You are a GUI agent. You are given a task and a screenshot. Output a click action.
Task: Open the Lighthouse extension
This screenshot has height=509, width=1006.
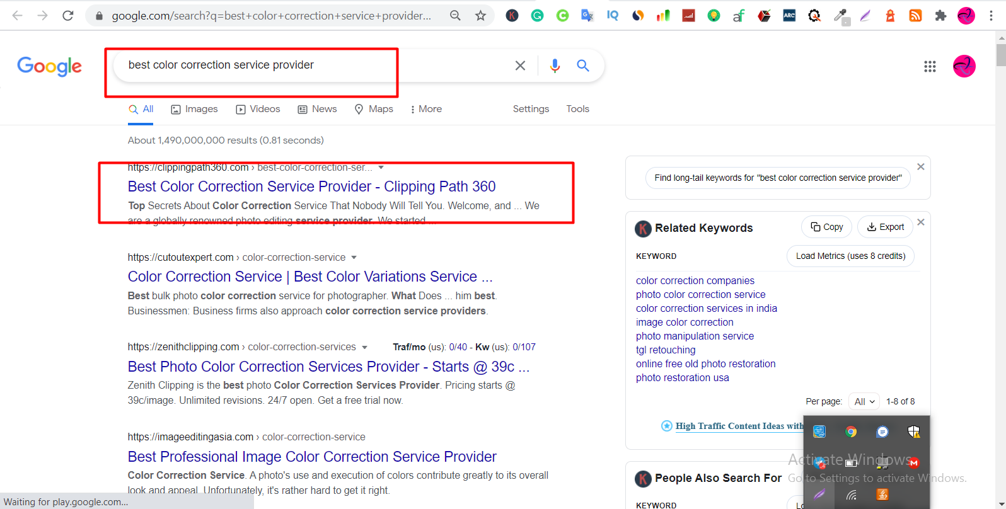pyautogui.click(x=890, y=16)
